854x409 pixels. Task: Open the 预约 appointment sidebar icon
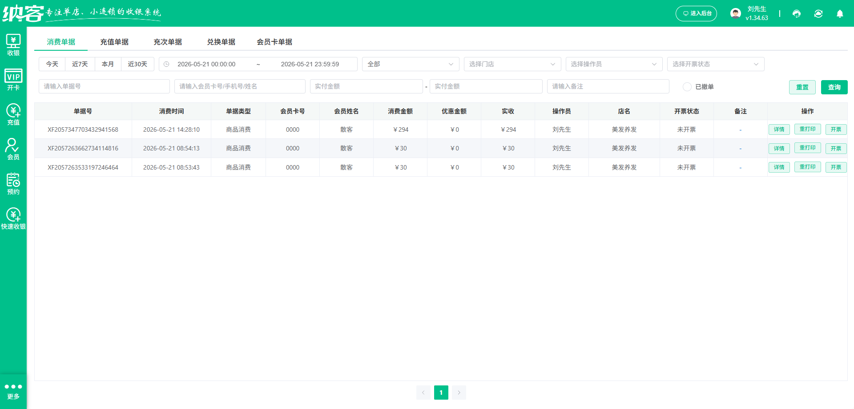[x=13, y=184]
